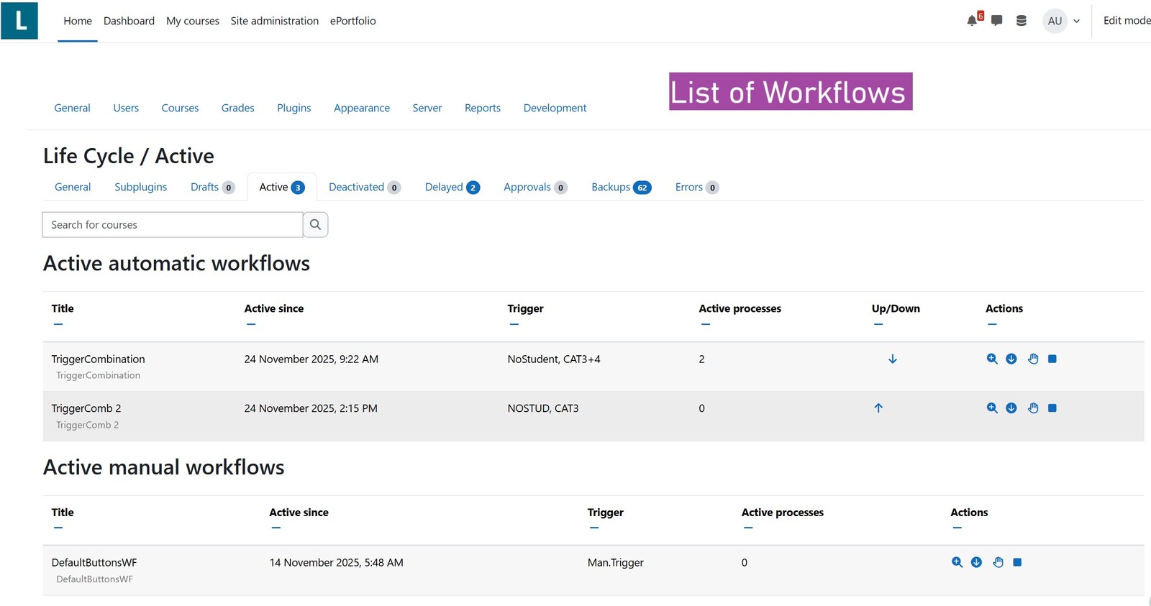This screenshot has height=606, width=1151.
Task: Click the square abort icon for TriggerComb 2
Action: 1052,408
